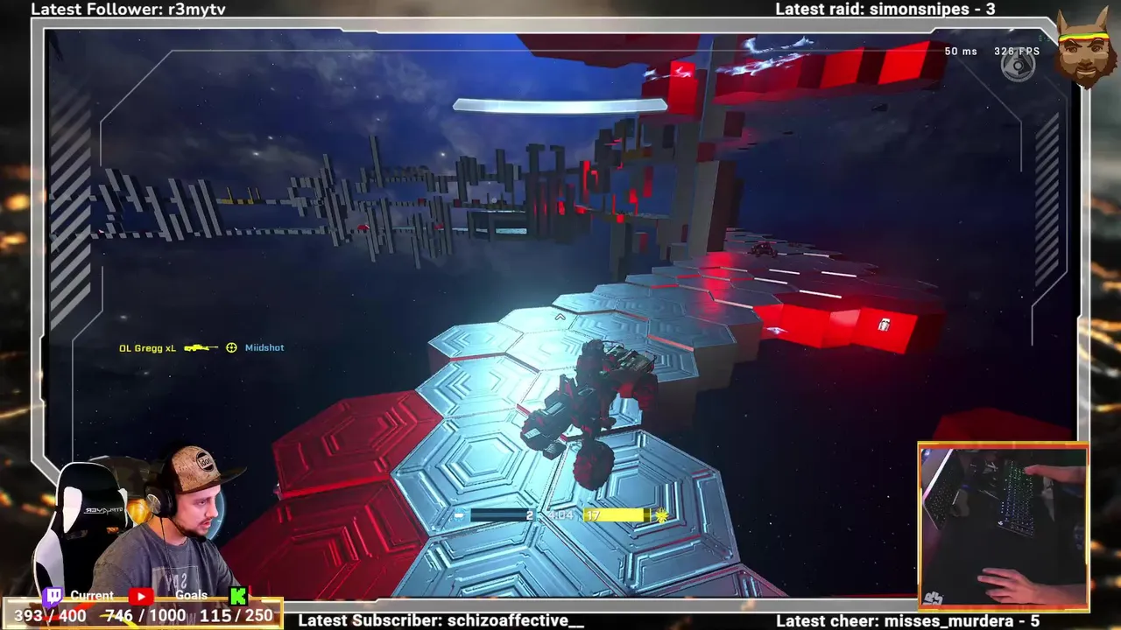Click the 'Latest cheer: misses_murdera - 5' text
The height and width of the screenshot is (630, 1121).
pos(908,620)
